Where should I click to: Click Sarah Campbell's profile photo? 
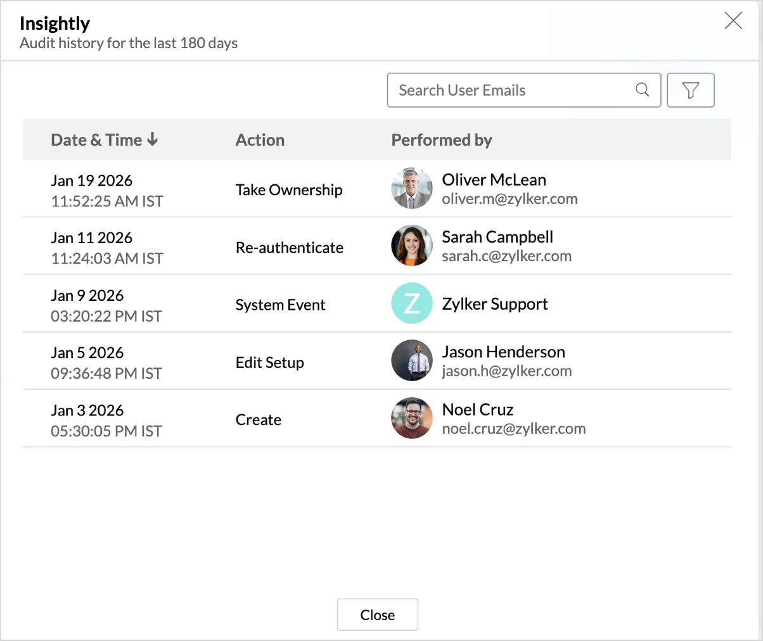(x=412, y=246)
